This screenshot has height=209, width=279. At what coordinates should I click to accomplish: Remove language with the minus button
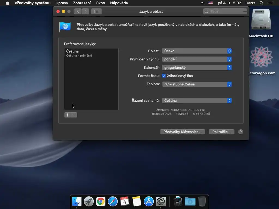point(74,115)
